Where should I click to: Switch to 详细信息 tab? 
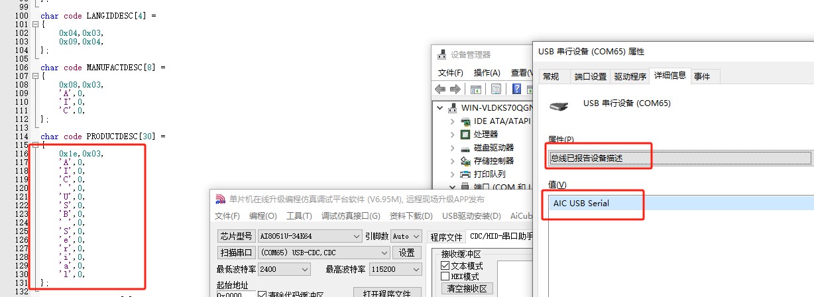point(669,76)
